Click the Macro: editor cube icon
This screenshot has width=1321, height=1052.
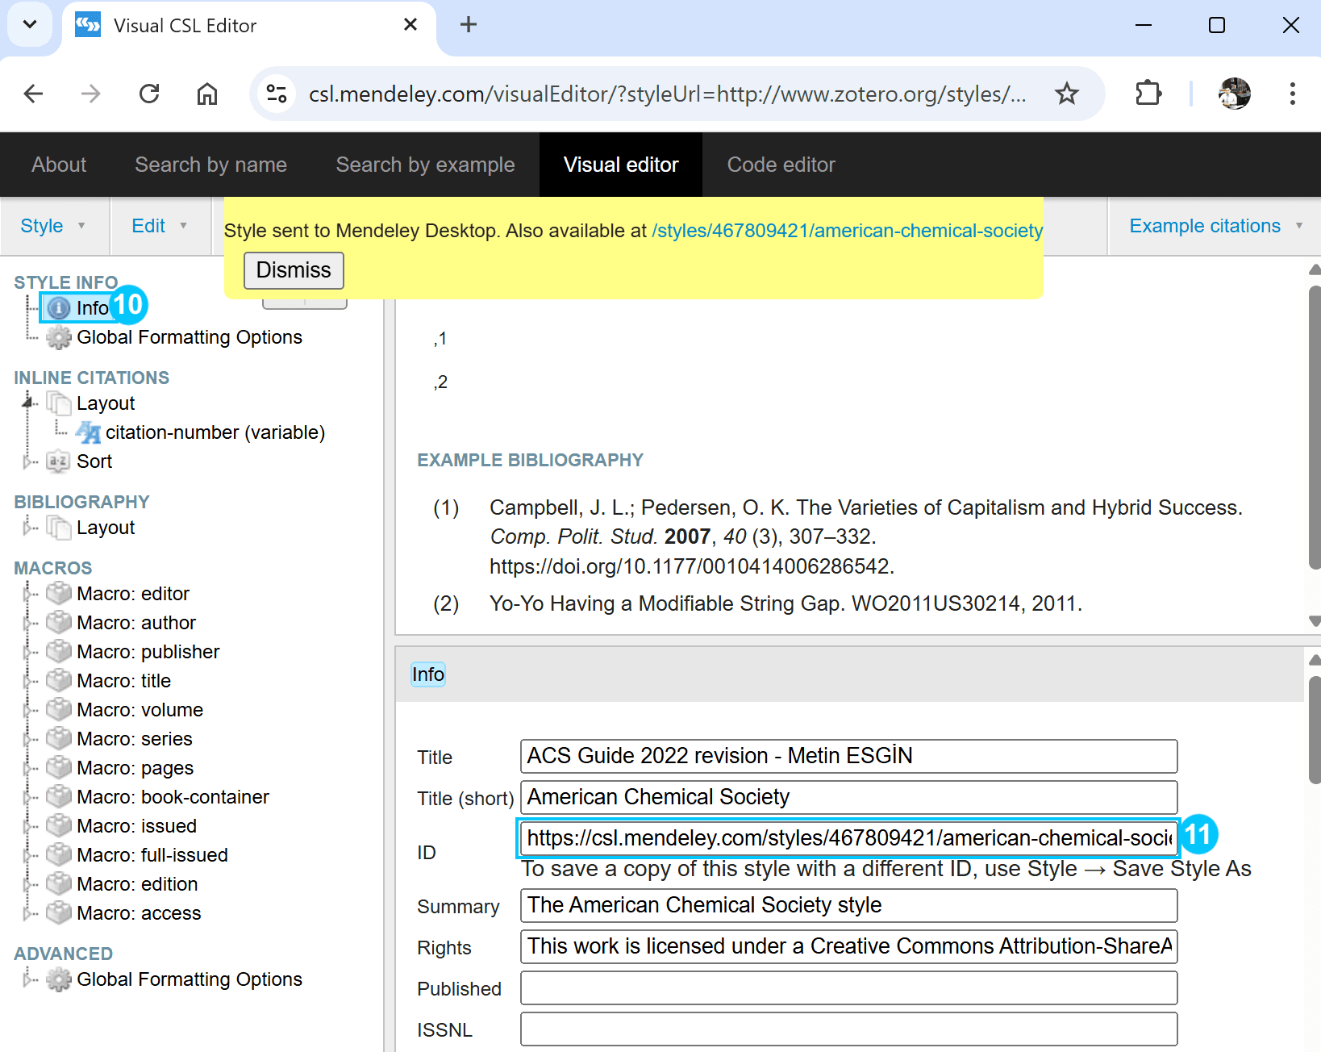[59, 594]
